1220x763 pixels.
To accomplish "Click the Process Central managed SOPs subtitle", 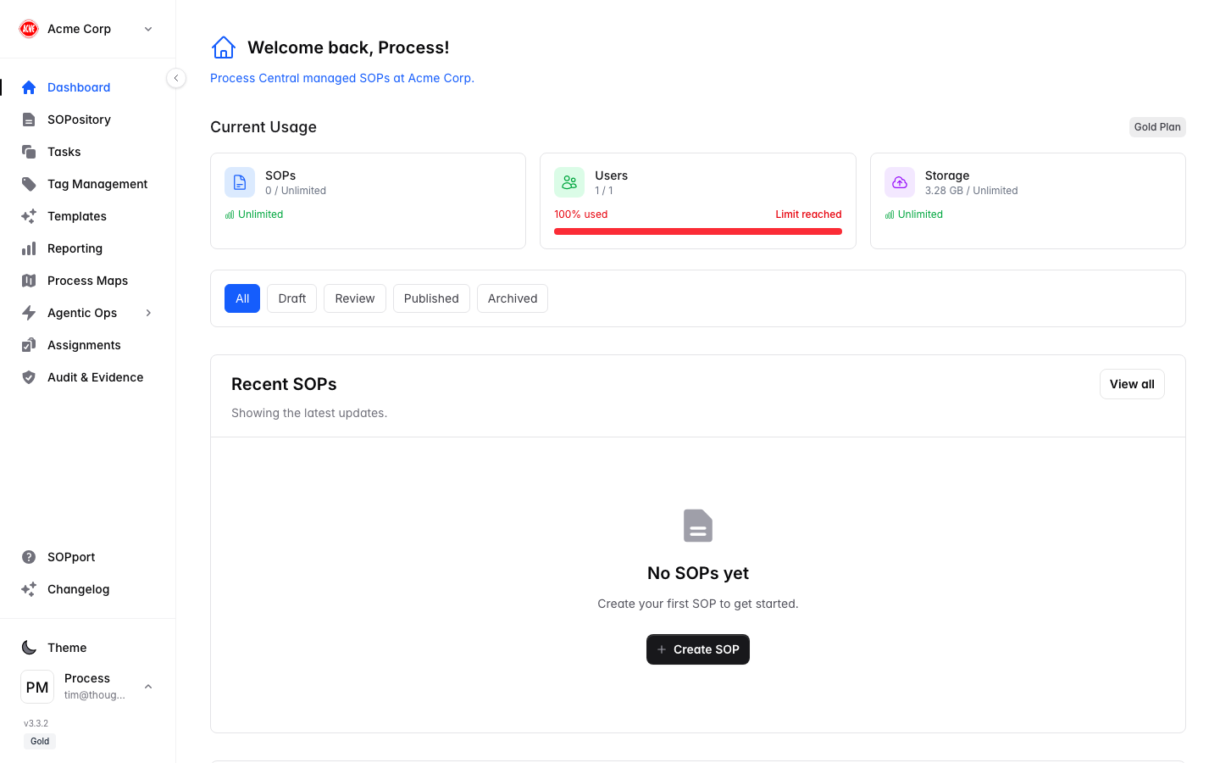I will pyautogui.click(x=342, y=78).
